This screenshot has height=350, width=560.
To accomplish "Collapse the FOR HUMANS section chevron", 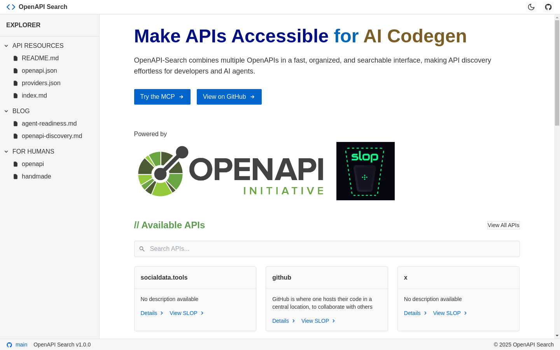I will point(6,152).
